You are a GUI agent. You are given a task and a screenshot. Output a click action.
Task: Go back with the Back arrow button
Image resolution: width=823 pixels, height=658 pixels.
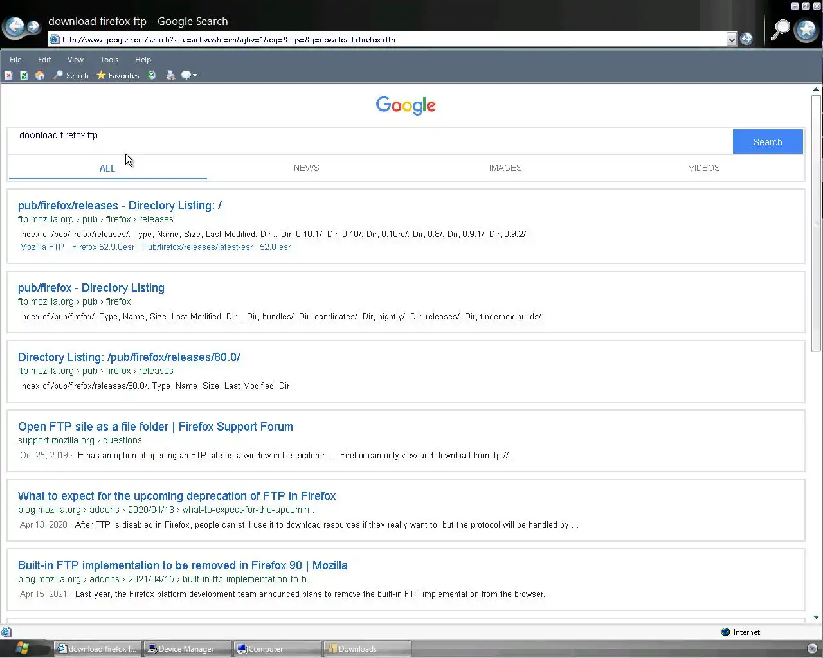[14, 26]
